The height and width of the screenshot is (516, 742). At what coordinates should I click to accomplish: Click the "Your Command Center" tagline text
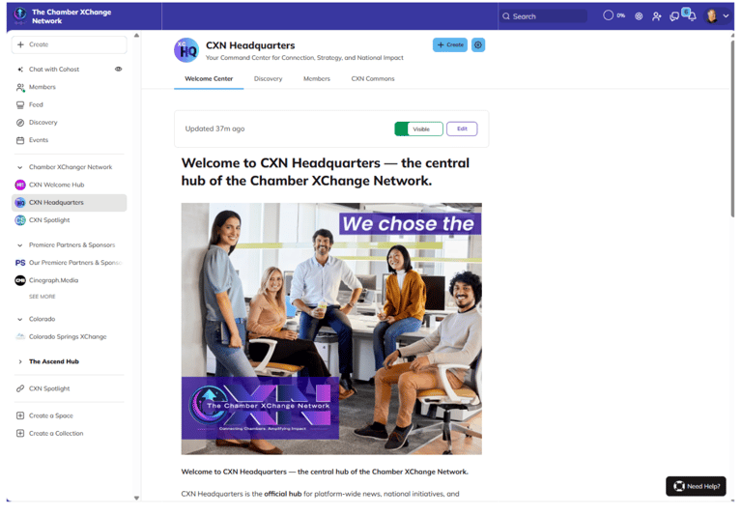[x=304, y=58]
